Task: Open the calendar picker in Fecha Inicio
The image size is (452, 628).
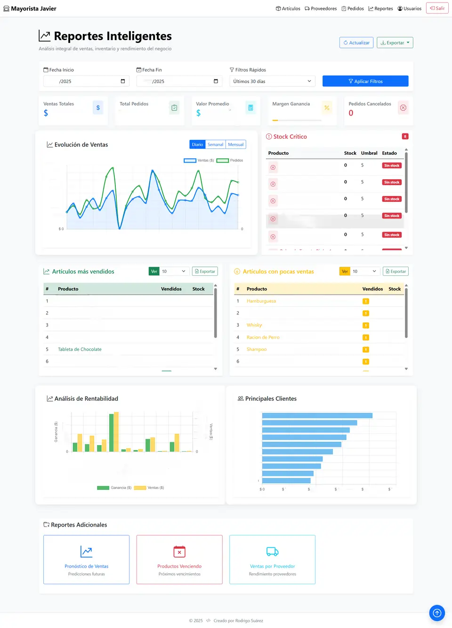Action: tap(123, 81)
